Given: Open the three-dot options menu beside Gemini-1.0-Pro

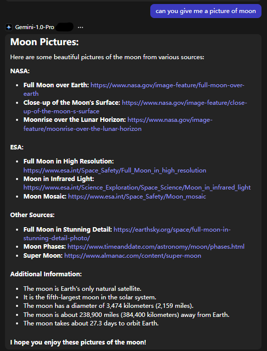Looking at the screenshot, I should tap(80, 27).
